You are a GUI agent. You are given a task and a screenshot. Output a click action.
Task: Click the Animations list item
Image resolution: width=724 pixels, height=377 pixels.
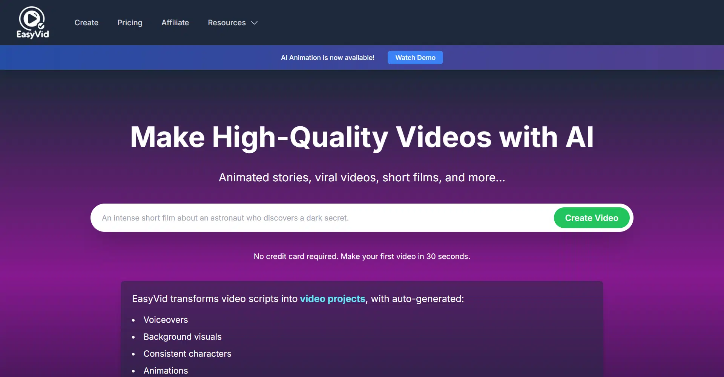166,371
